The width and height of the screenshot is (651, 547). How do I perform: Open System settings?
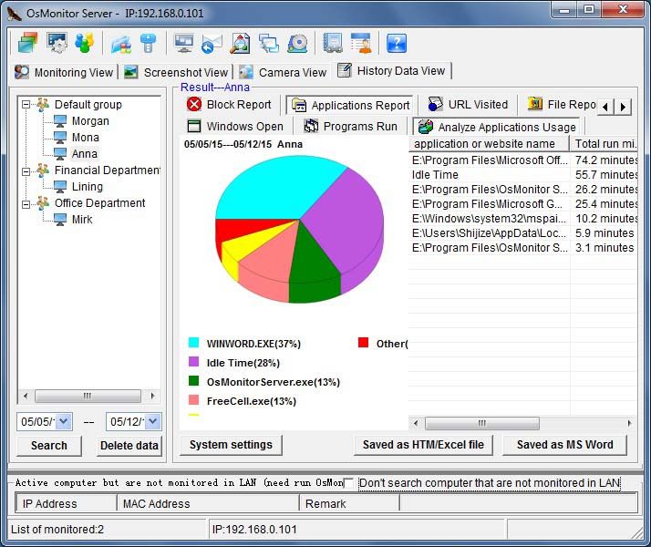[231, 445]
